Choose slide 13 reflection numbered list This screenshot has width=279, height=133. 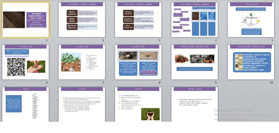[x=138, y=104]
